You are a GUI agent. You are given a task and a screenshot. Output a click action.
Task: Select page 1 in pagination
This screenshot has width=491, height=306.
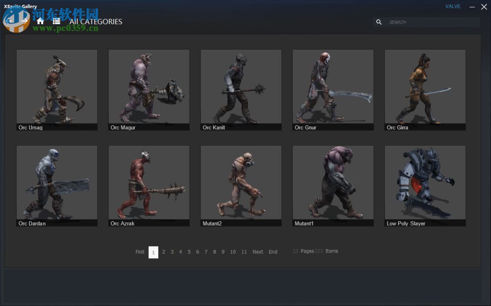point(153,252)
